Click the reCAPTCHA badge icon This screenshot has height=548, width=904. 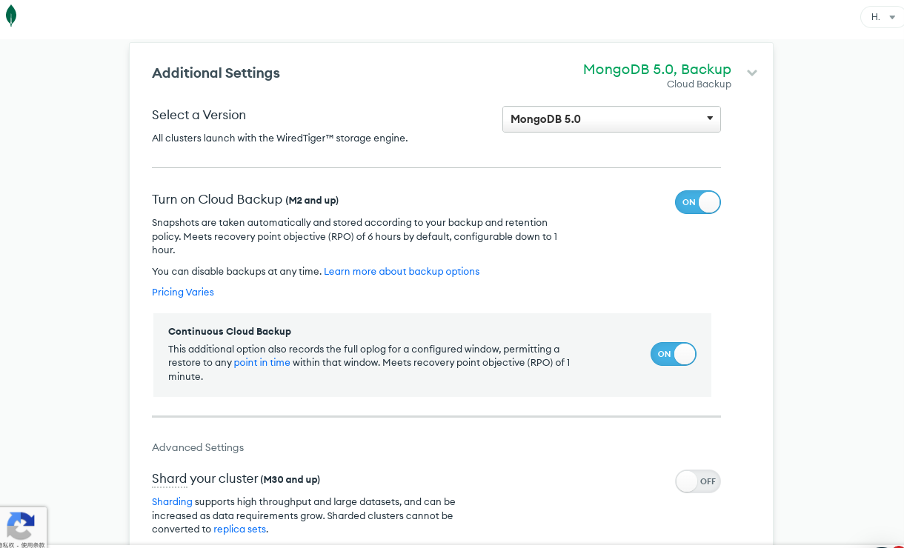tap(21, 526)
